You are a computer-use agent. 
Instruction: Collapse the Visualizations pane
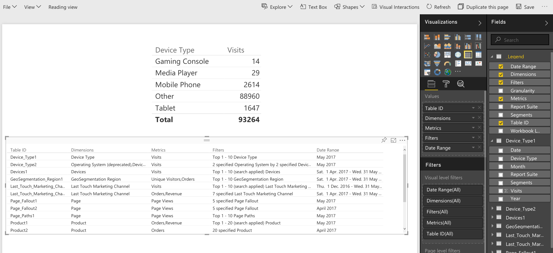(x=480, y=23)
